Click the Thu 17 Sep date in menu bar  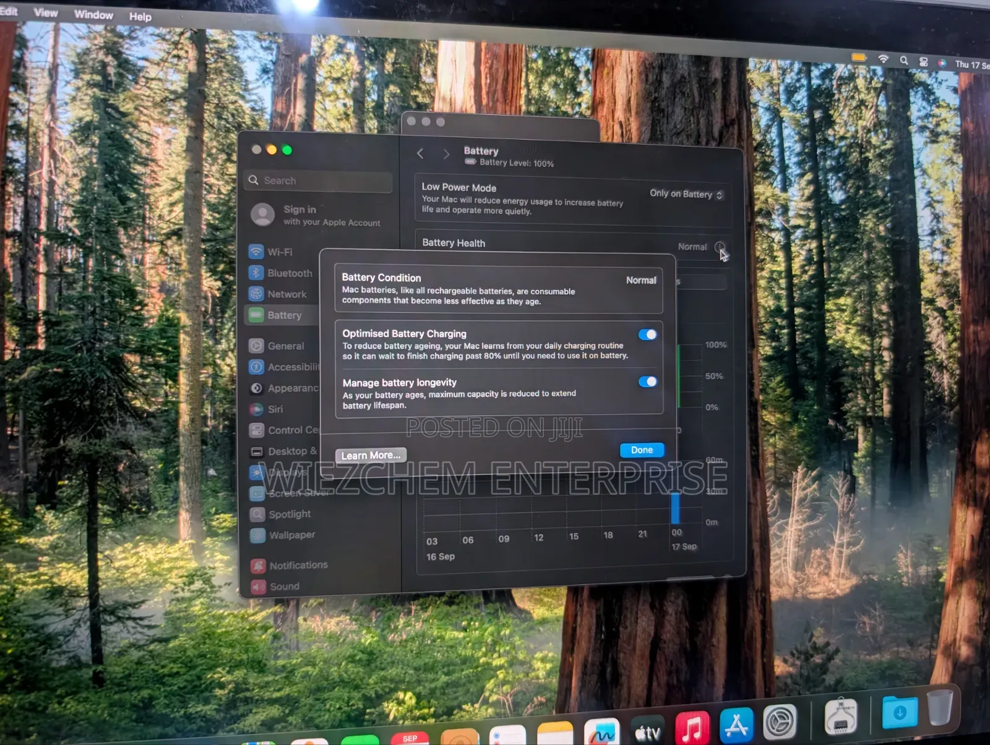click(972, 65)
